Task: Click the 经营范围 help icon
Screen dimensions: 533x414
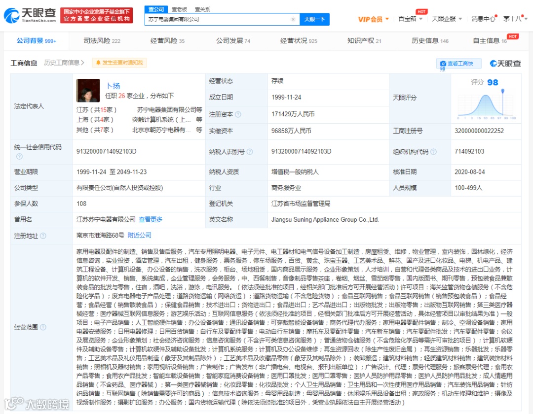Action: (x=43, y=327)
